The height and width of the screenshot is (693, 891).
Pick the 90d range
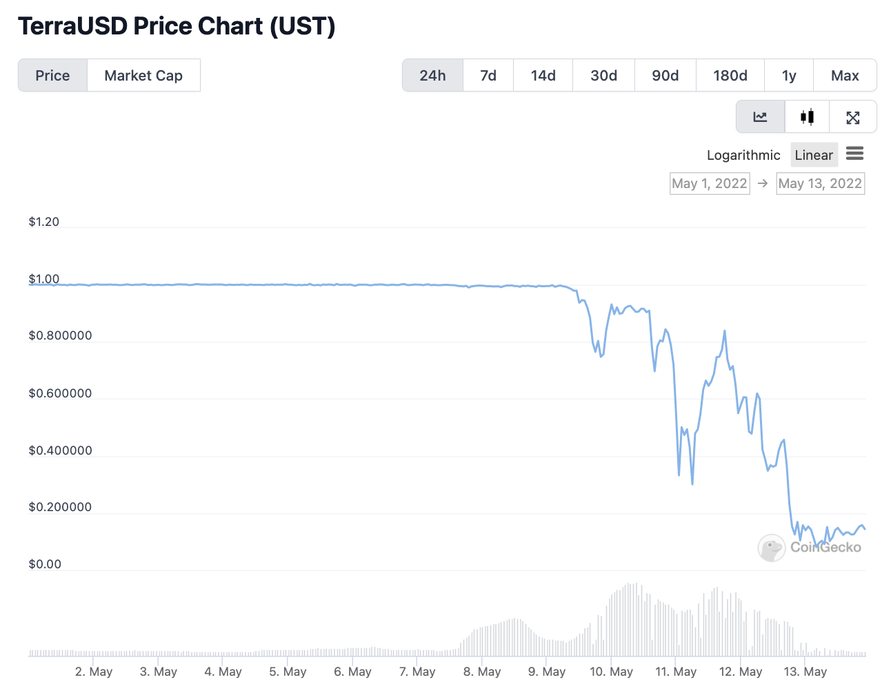point(665,75)
